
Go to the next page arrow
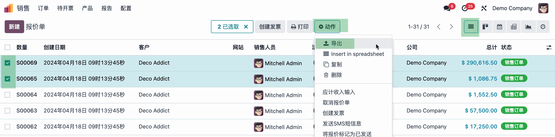pyautogui.click(x=451, y=27)
